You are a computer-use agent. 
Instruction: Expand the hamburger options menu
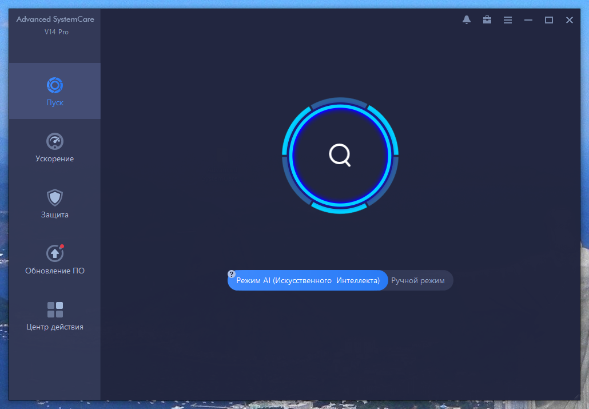click(x=508, y=20)
